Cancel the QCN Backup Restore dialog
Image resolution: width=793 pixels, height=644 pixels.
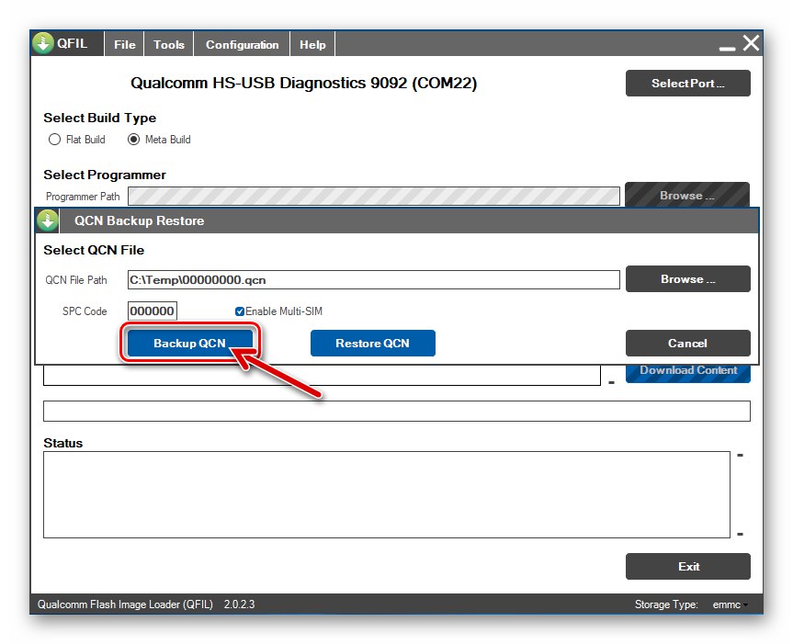(688, 344)
